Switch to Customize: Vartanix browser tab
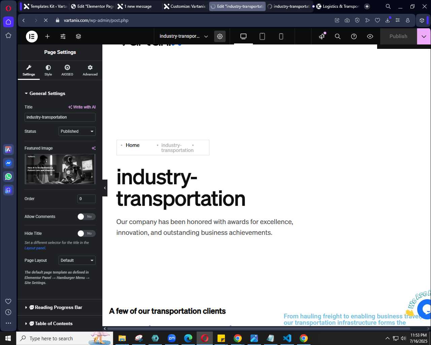 [x=185, y=6]
